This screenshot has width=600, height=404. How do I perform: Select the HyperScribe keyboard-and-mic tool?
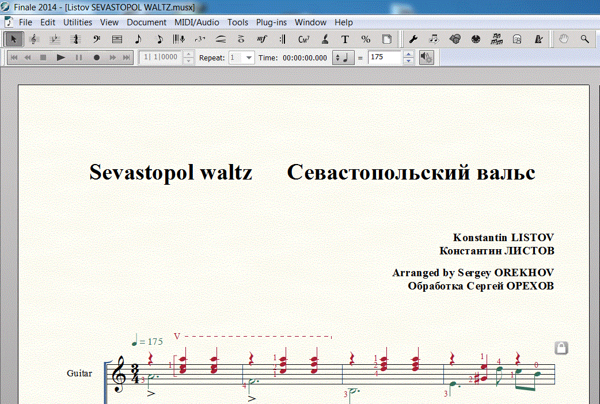coord(179,39)
